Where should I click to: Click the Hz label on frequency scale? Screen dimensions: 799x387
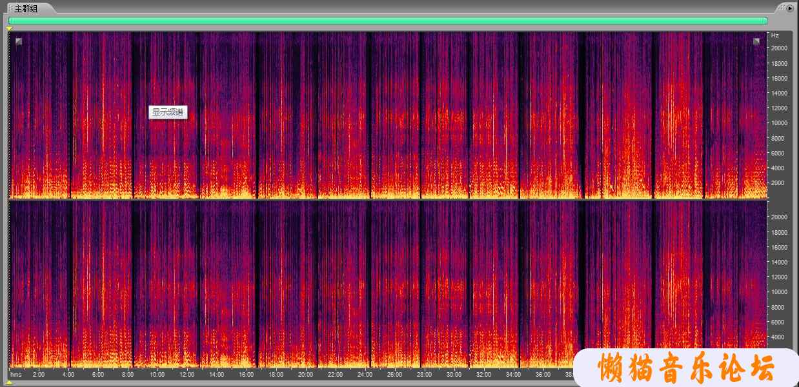pyautogui.click(x=774, y=35)
